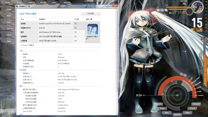Adjust the shorter orange bar below the progress bar
Viewport: 208px width, 117px height.
[x=177, y=9]
